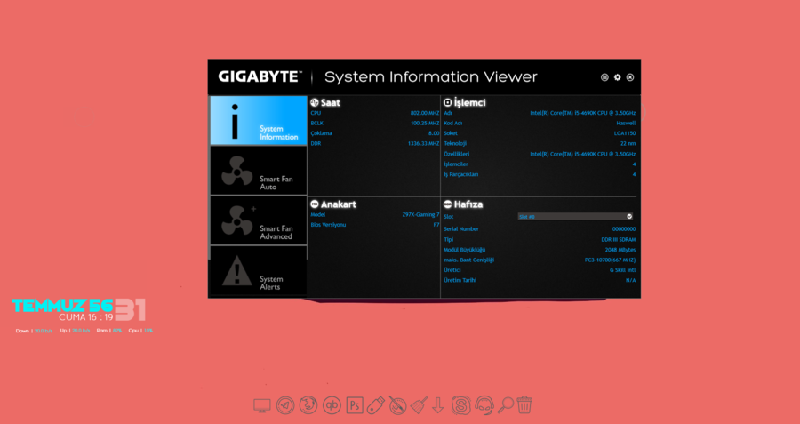Click the Z97X-Gaming 7 model value

click(421, 215)
